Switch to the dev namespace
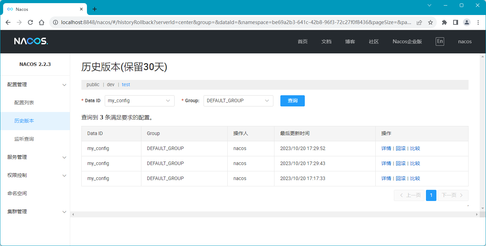This screenshot has height=246, width=486. pyautogui.click(x=111, y=84)
